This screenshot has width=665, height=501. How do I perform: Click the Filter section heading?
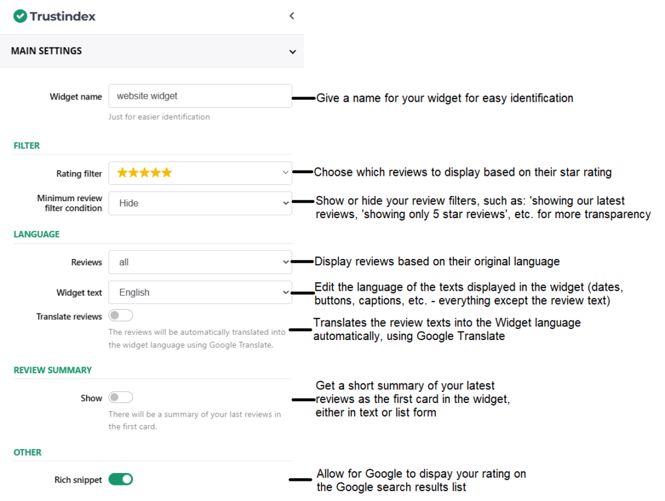(x=27, y=145)
